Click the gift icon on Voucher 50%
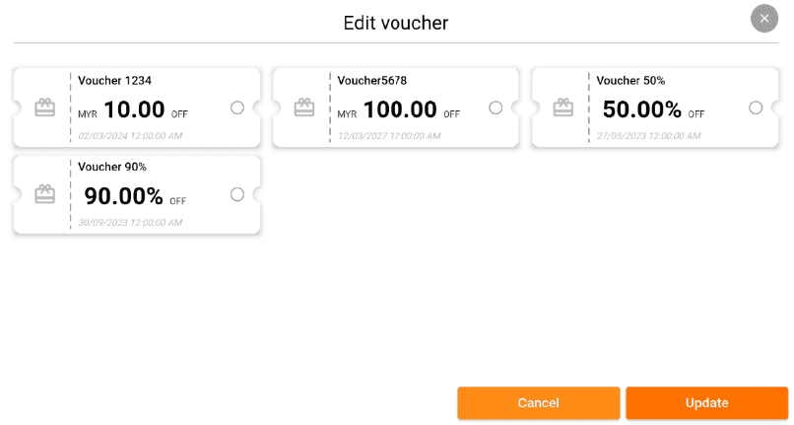794x425 pixels. tap(563, 107)
